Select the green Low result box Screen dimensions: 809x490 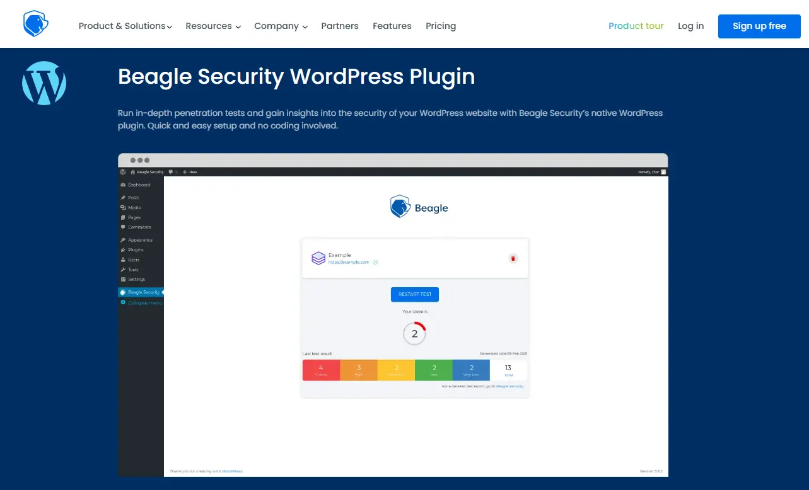coord(434,370)
